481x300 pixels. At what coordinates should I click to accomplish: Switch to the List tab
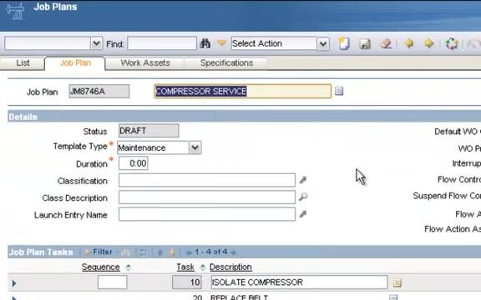tap(23, 63)
